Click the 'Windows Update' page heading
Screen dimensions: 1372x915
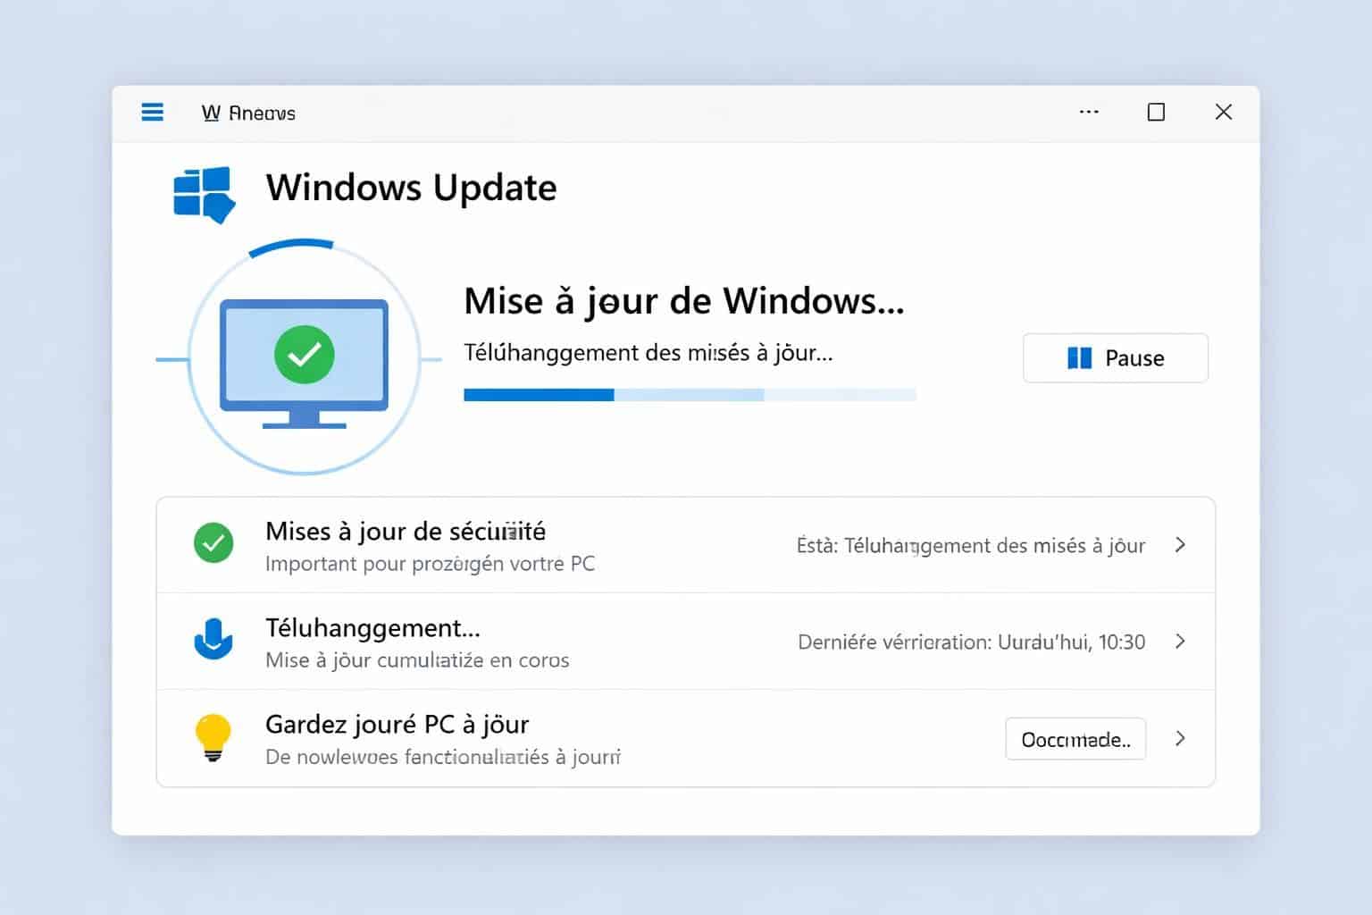point(411,189)
